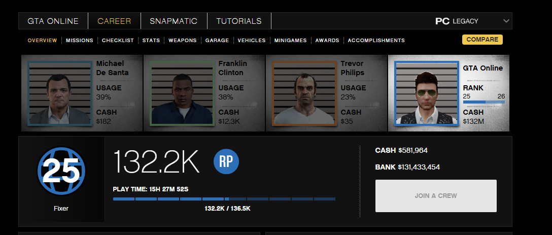
Task: Click the rank 25 globe badge icon
Action: 61,171
